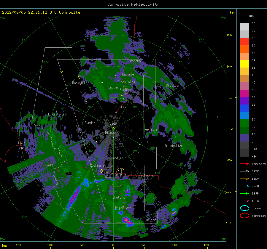This screenshot has height=249, width=267.
Task: Click the magenta storm cell south of HighRiver
Action: pyautogui.click(x=128, y=221)
